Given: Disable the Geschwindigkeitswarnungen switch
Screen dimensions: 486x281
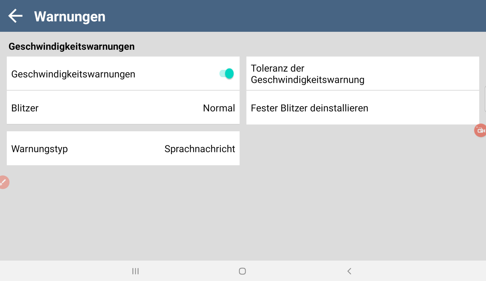Looking at the screenshot, I should [x=227, y=74].
